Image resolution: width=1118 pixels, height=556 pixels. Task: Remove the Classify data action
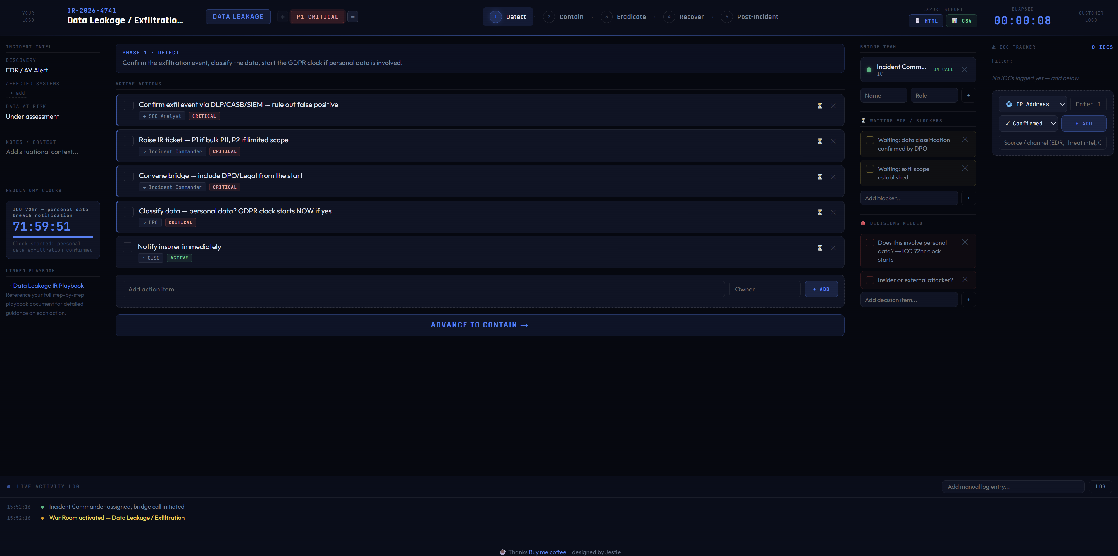tap(833, 213)
